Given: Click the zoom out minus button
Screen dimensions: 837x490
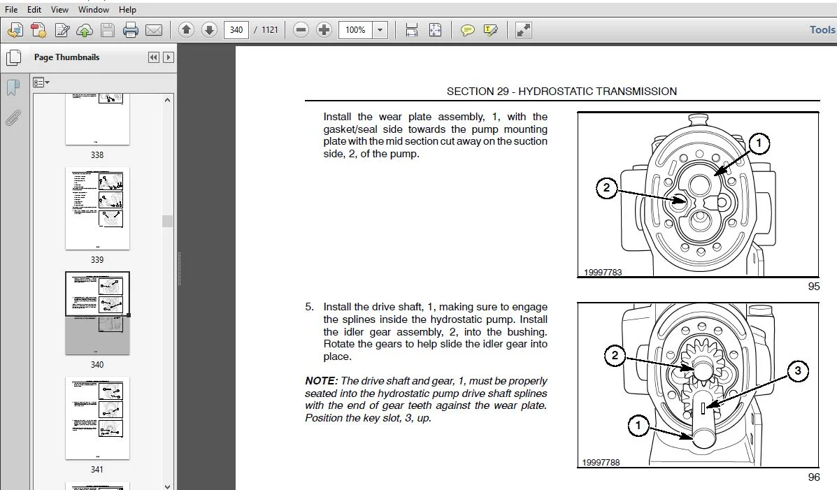Looking at the screenshot, I should coord(301,30).
